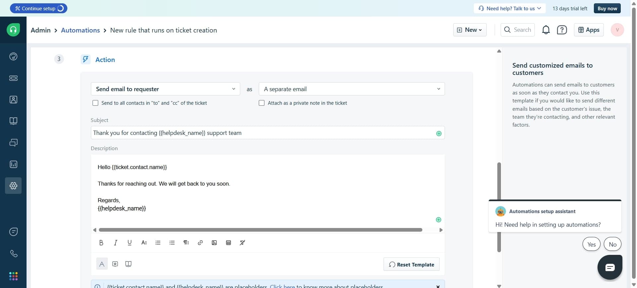Image resolution: width=637 pixels, height=288 pixels.
Task: Answer No to setup assistant
Action: [x=612, y=244]
